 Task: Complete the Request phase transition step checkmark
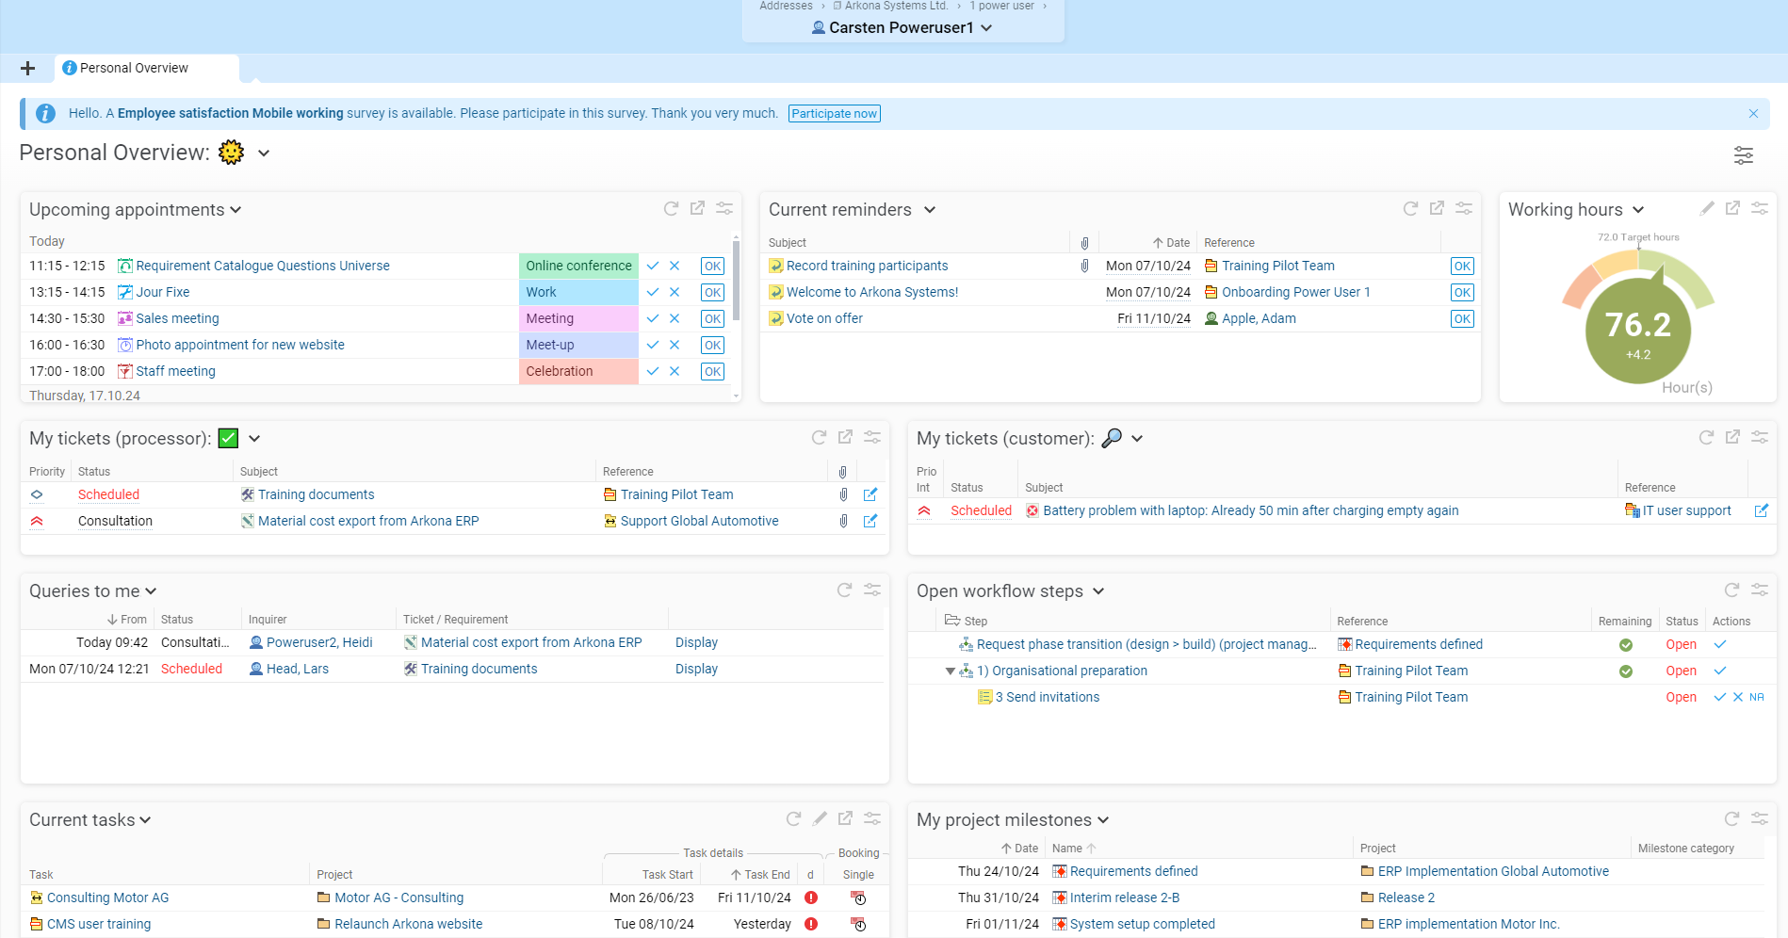pos(1720,644)
